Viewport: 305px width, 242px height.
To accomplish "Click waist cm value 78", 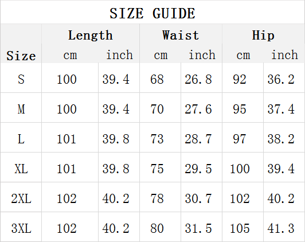I will click(x=157, y=198).
